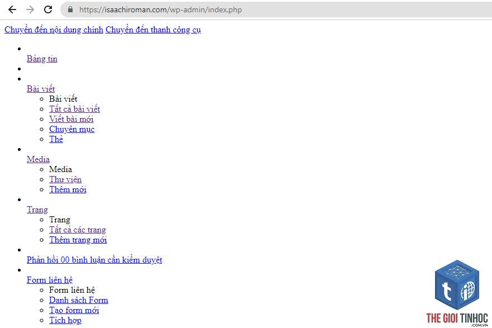The image size is (492, 328).
Task: Click the browser back arrow
Action: pyautogui.click(x=12, y=9)
